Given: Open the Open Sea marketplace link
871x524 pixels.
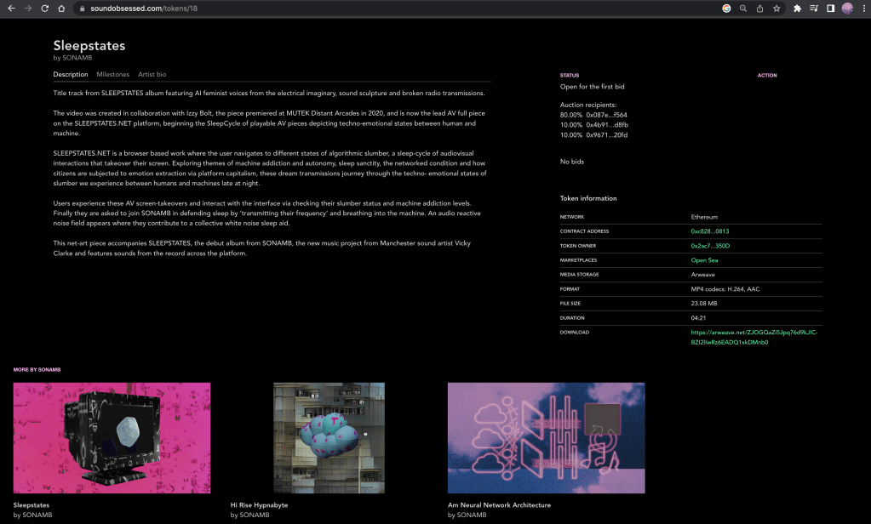Looking at the screenshot, I should pos(704,260).
